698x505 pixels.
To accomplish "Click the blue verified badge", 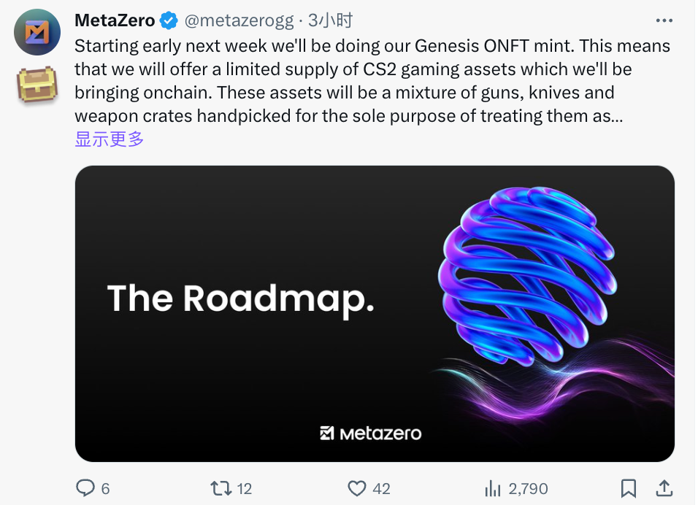I will point(169,21).
